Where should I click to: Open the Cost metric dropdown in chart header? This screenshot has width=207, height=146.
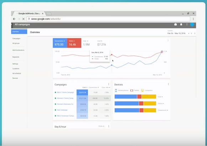pos(100,41)
